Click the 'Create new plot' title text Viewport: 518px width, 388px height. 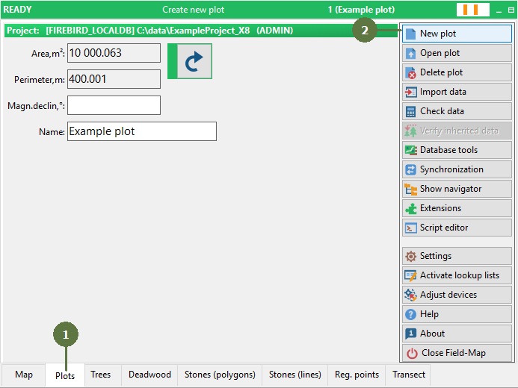194,10
